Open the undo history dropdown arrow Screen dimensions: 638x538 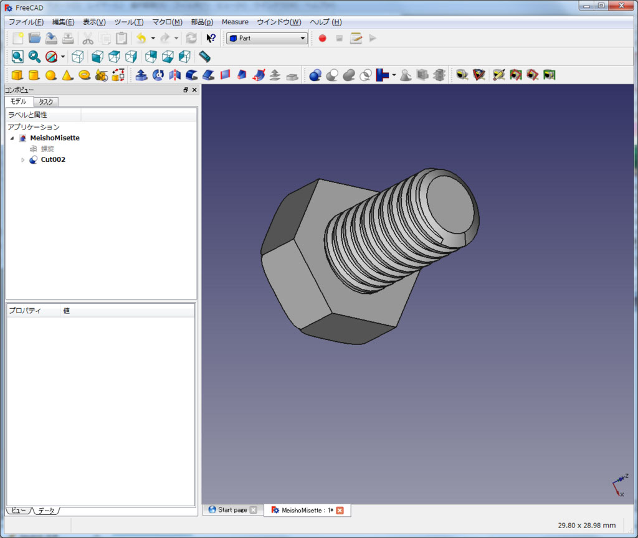pos(153,38)
